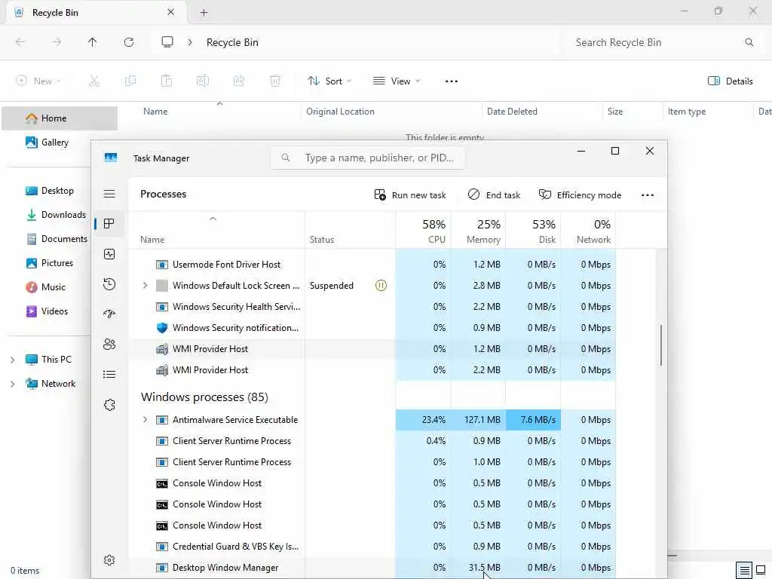772x579 pixels.
Task: Expand the address bar chevron before Recycle Bin
Action: [190, 42]
